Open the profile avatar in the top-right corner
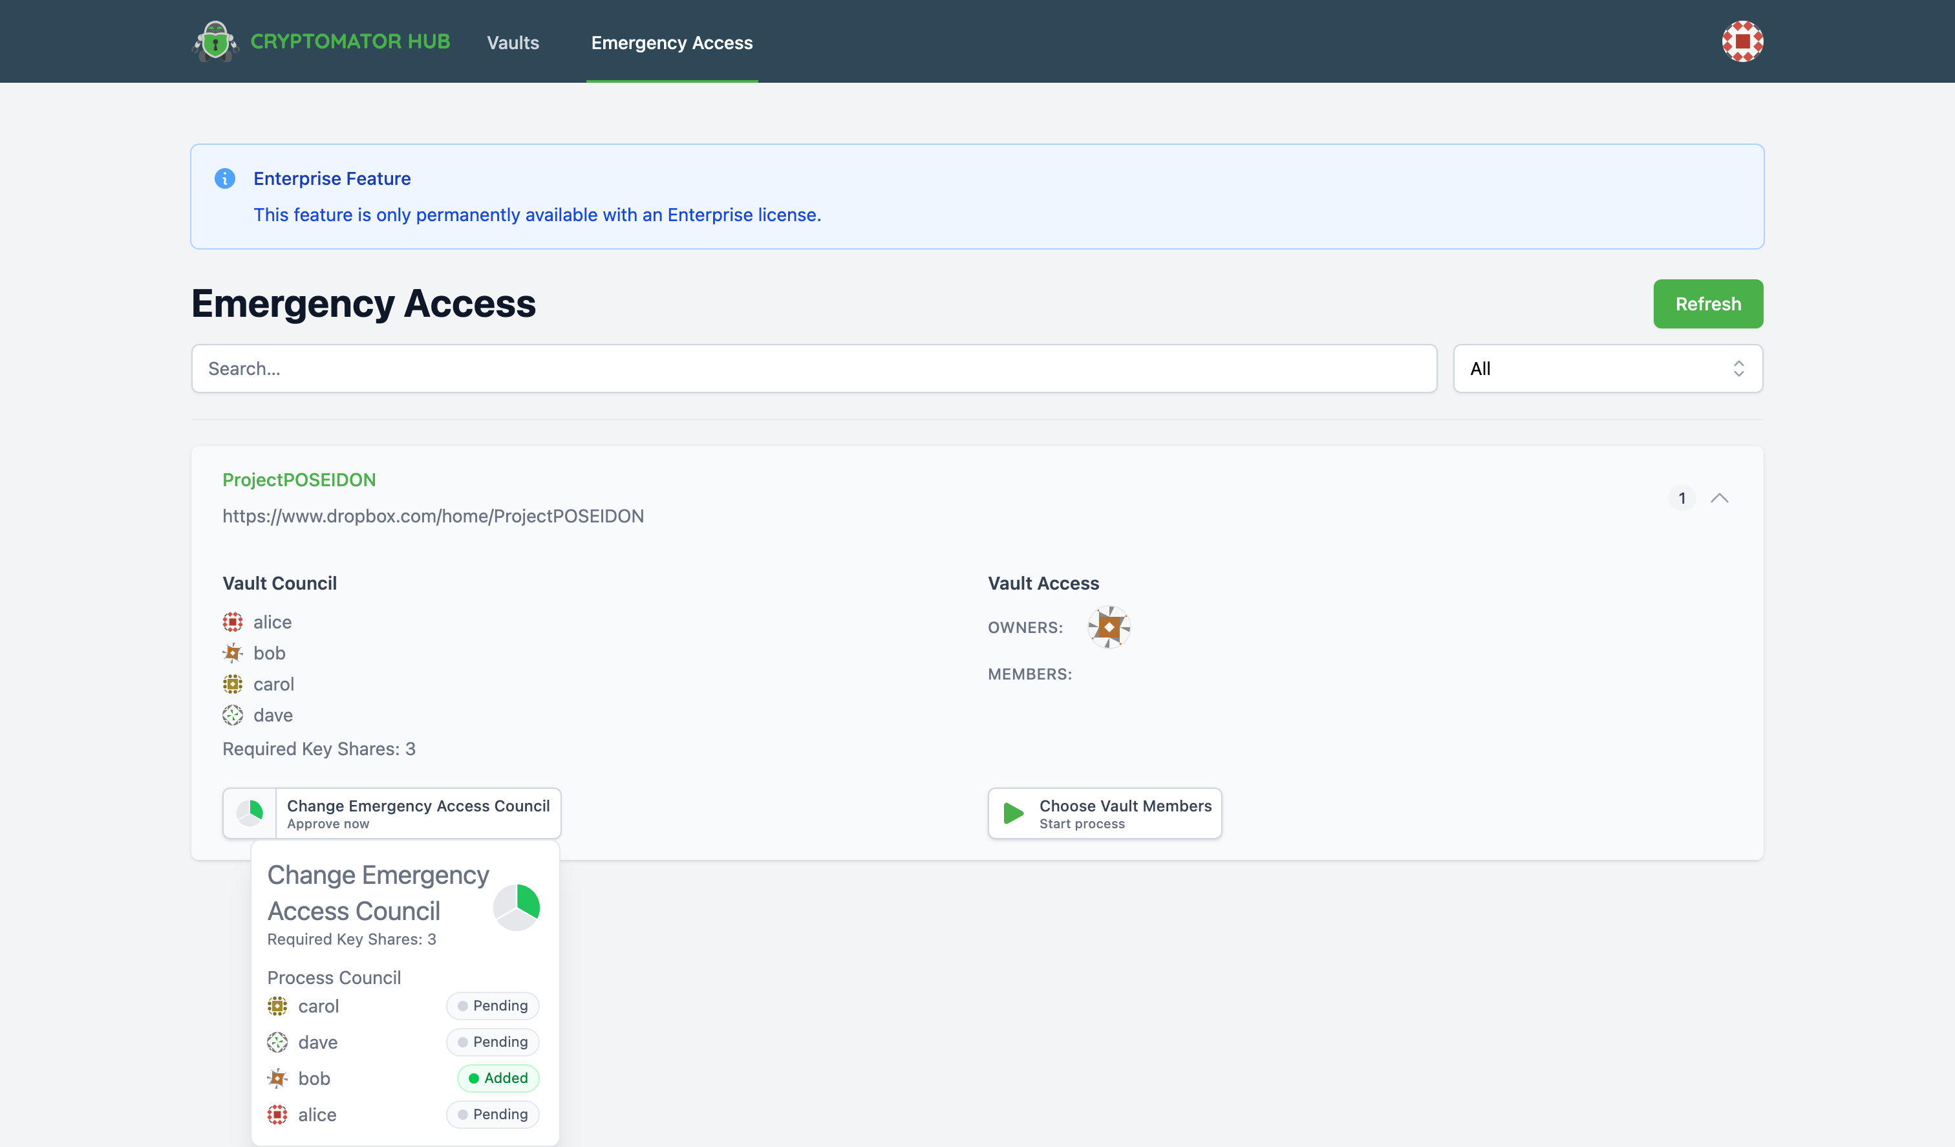 [1742, 40]
